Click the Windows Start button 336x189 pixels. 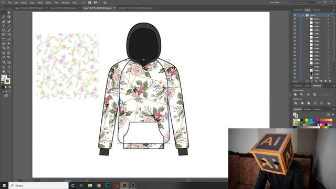coord(4,185)
